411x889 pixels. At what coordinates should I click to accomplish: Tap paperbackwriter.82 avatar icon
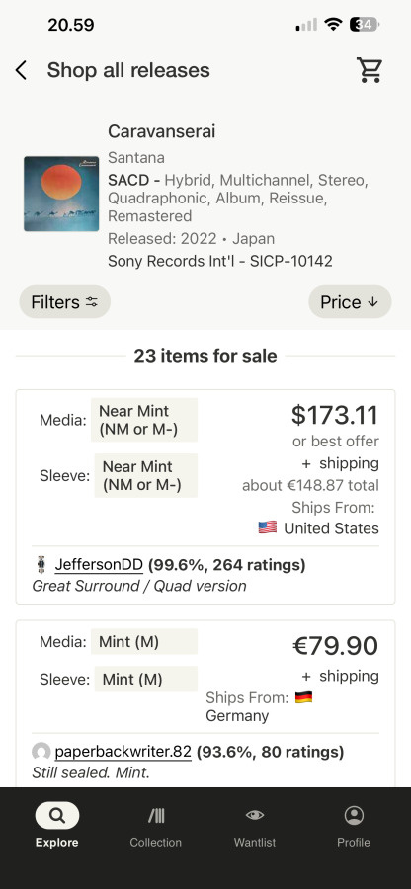pyautogui.click(x=41, y=753)
